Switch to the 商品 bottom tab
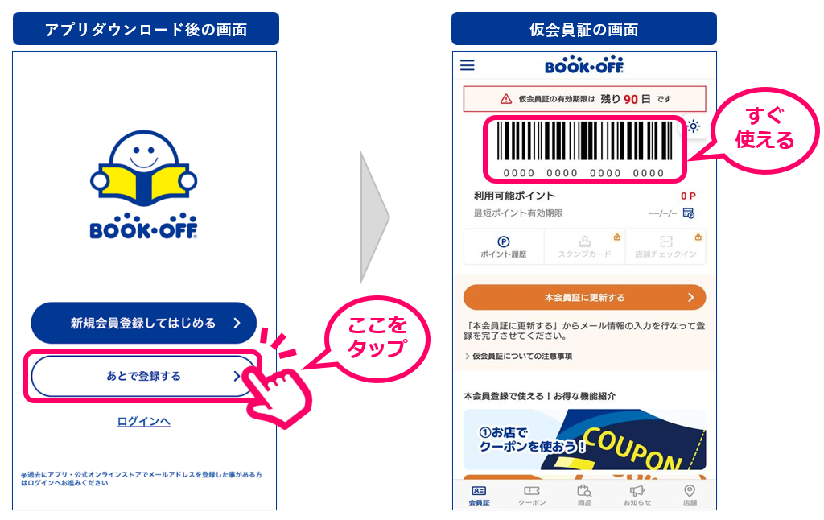 pyautogui.click(x=584, y=495)
